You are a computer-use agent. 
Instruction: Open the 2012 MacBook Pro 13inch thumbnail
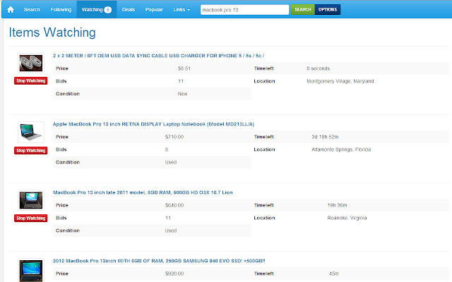tap(31, 270)
